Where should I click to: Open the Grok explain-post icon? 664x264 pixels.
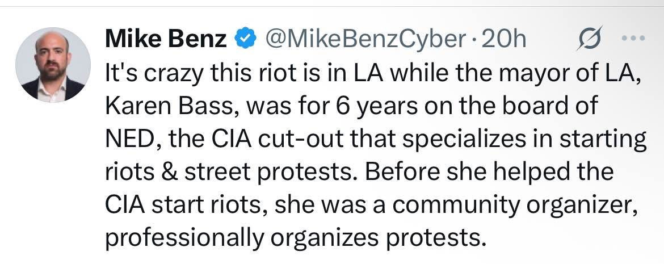point(589,39)
